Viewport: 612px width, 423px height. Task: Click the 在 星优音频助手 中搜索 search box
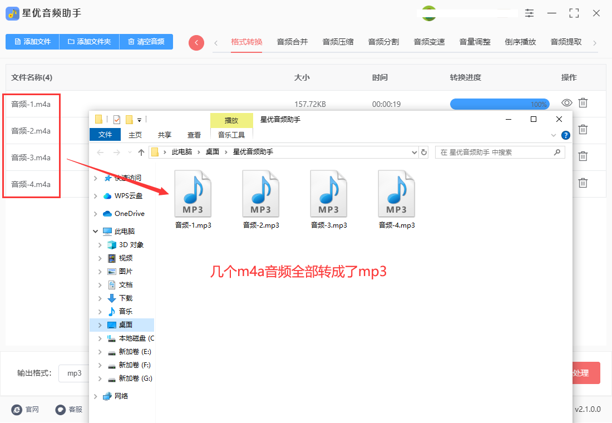(500, 153)
